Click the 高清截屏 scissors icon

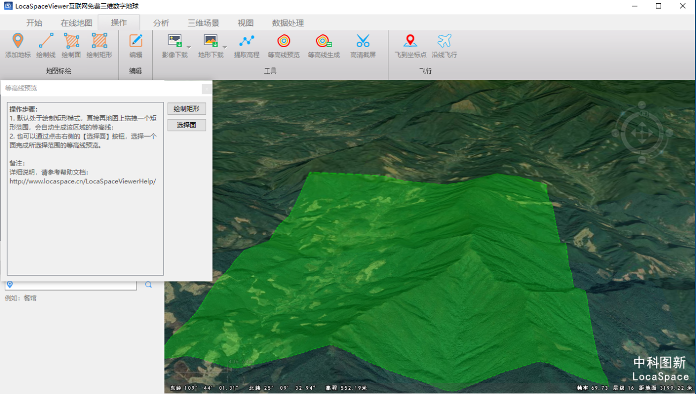(363, 41)
